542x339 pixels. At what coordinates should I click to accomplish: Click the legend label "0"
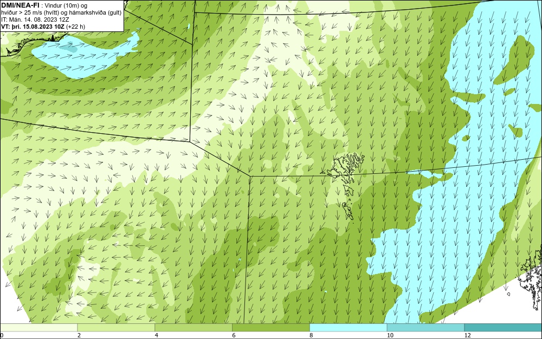point(2,335)
